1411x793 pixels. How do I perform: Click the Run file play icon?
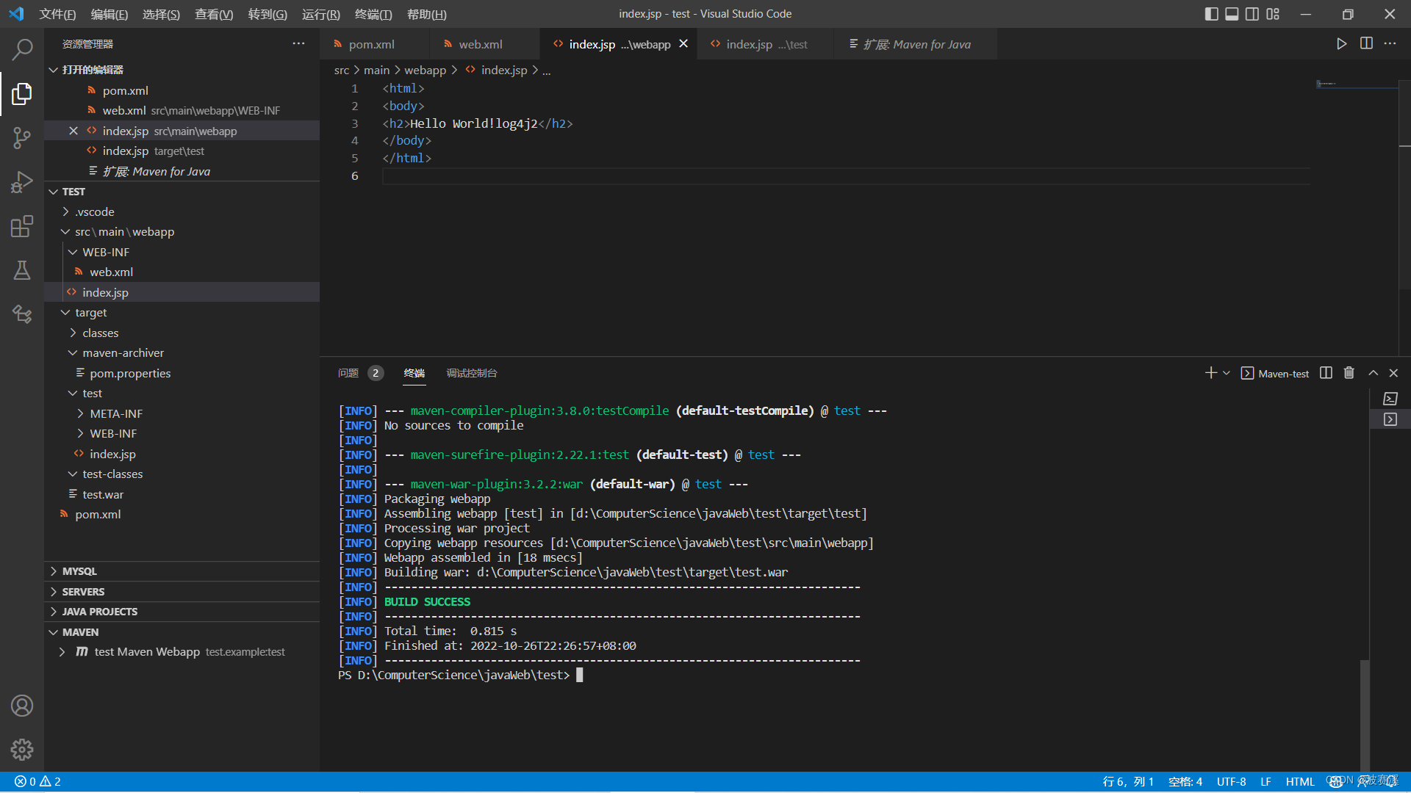[1342, 44]
